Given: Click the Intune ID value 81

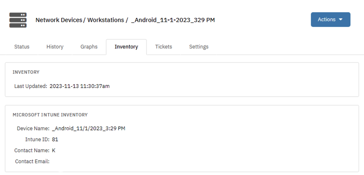Looking at the screenshot, I should click(x=55, y=140).
